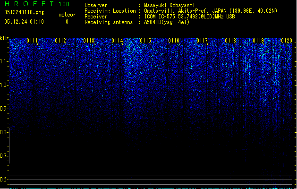297x189 pixels.
Task: Click the 0512240110.png filename
Action: [24, 12]
